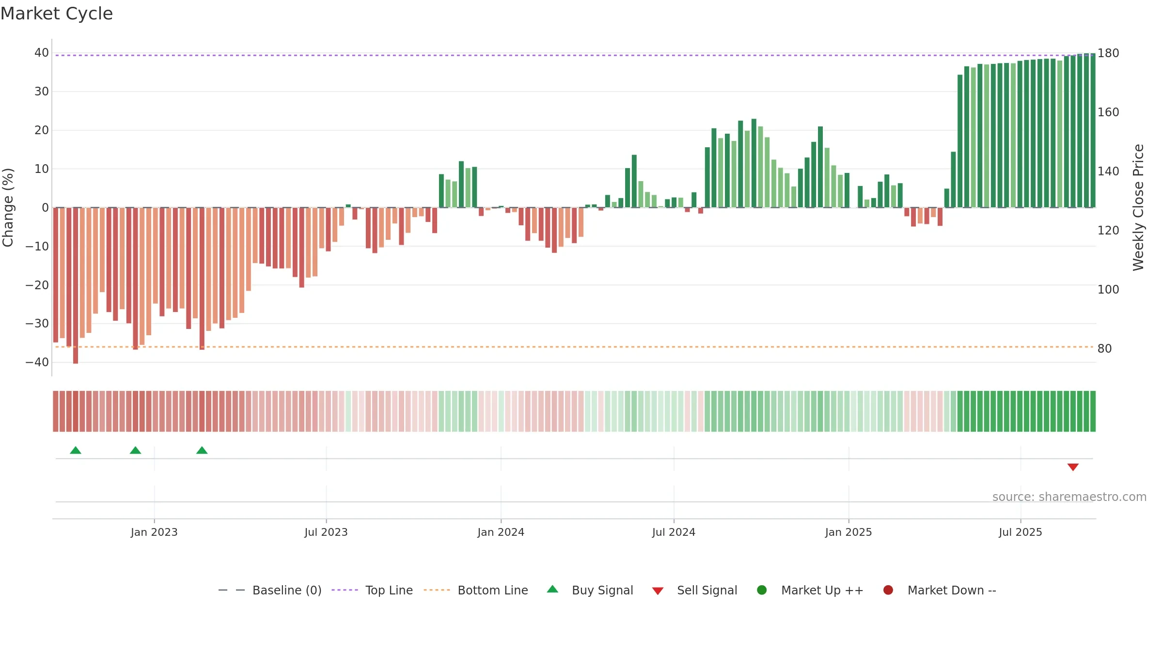This screenshot has height=654, width=1163.
Task: Toggle the Buy Signal legend entry
Action: [590, 590]
